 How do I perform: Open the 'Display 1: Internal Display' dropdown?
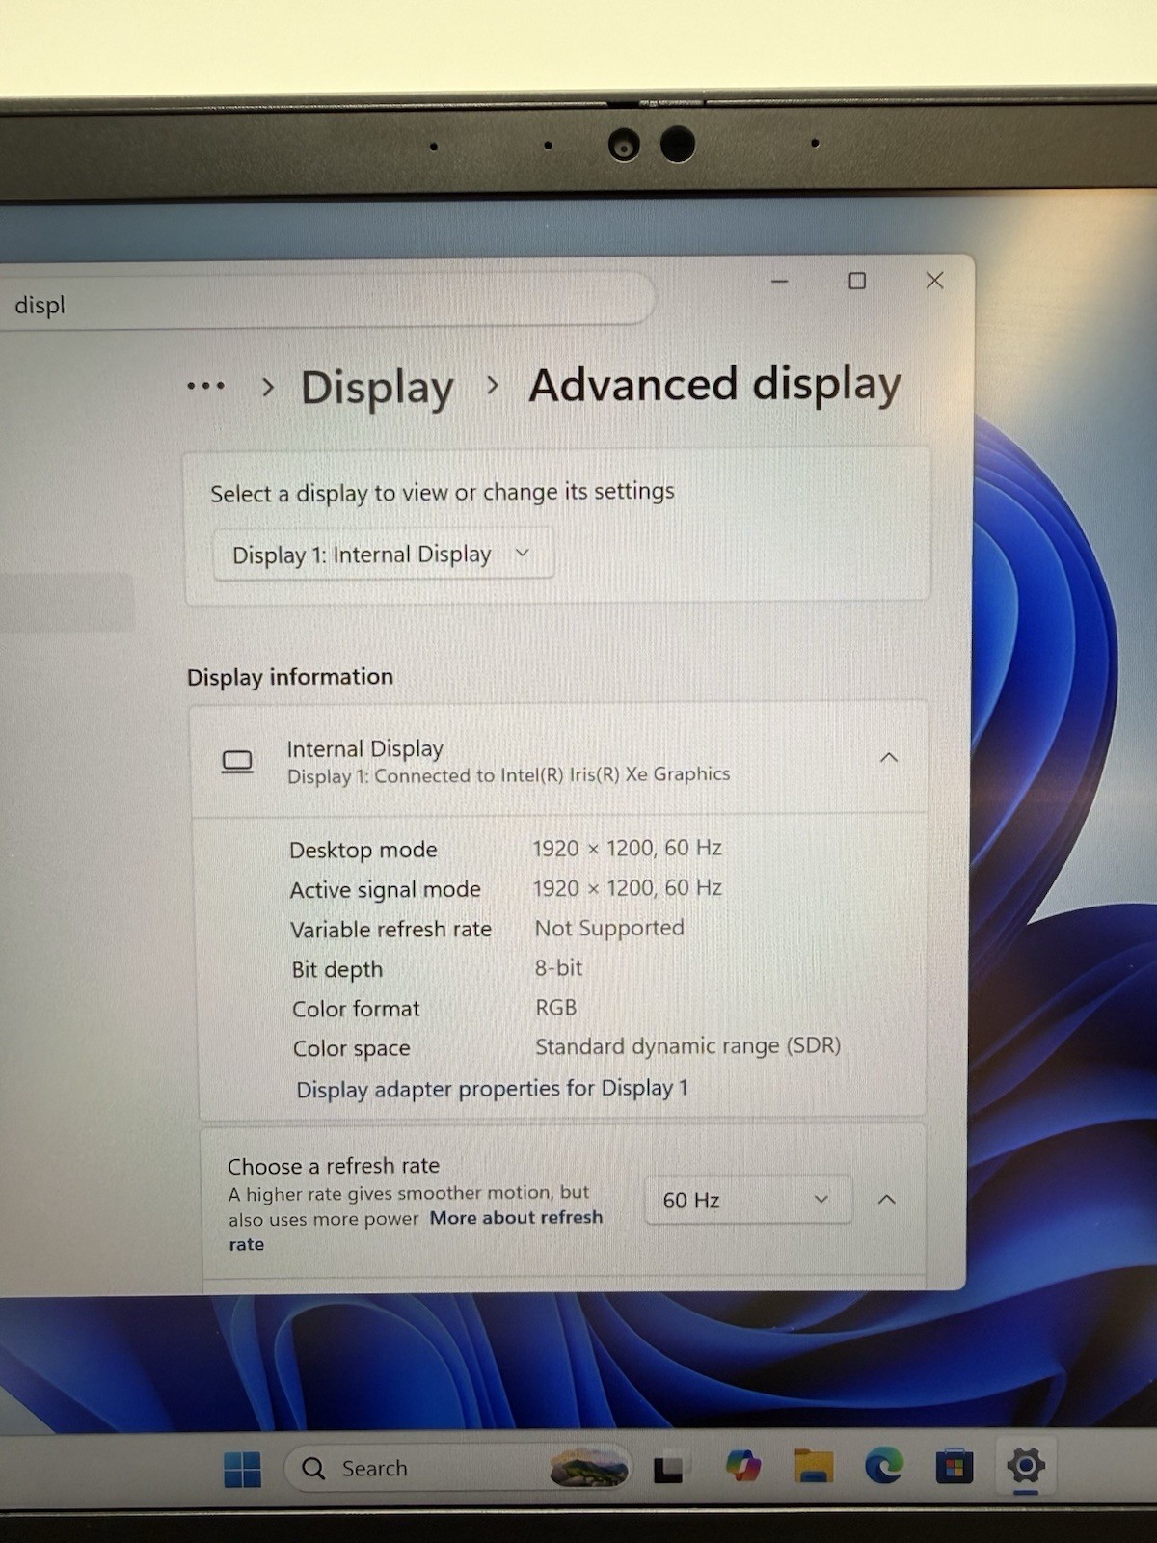(x=383, y=554)
